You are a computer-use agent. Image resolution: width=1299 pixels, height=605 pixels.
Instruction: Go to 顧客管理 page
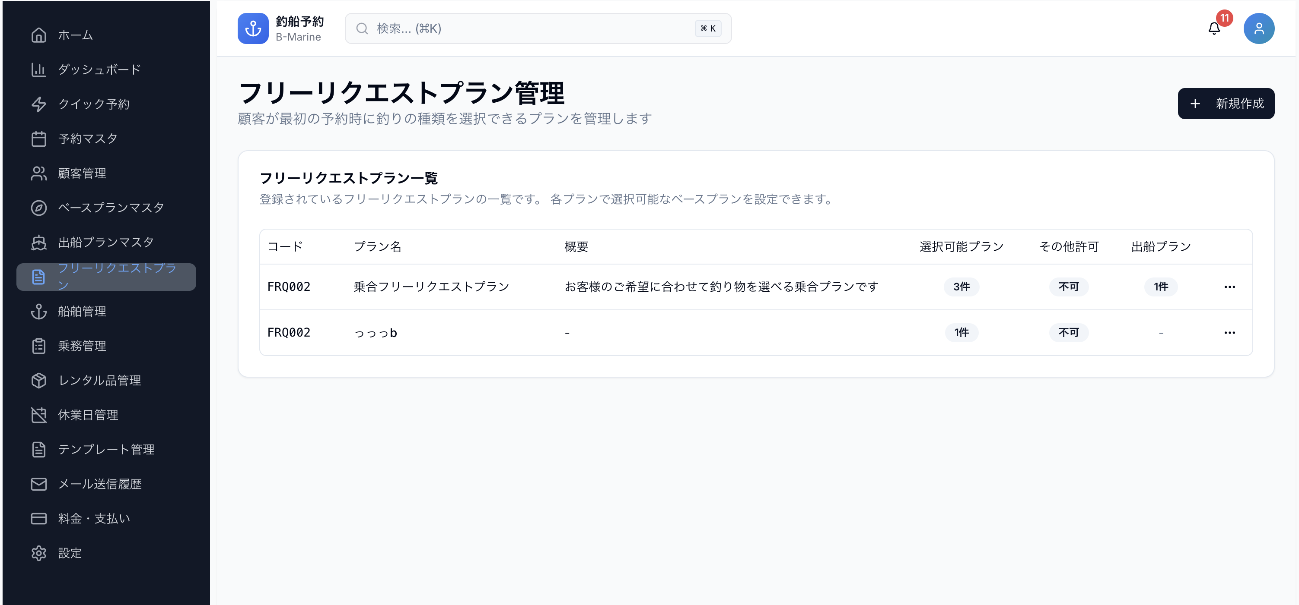82,173
